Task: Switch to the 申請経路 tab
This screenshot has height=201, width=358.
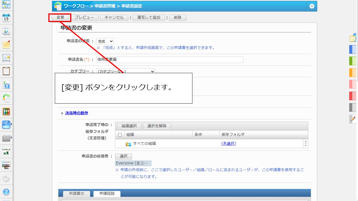Action: [x=107, y=193]
